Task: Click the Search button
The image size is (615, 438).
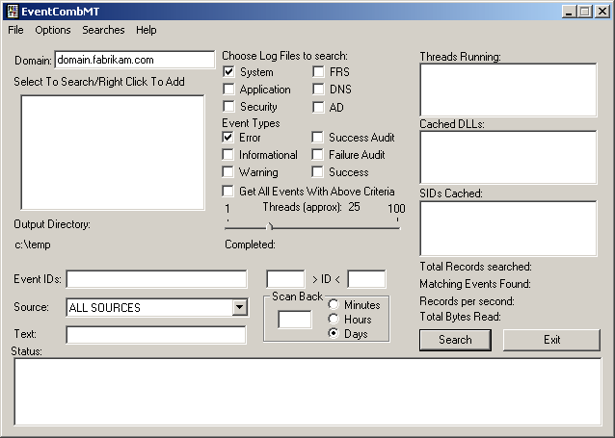Action: click(455, 340)
